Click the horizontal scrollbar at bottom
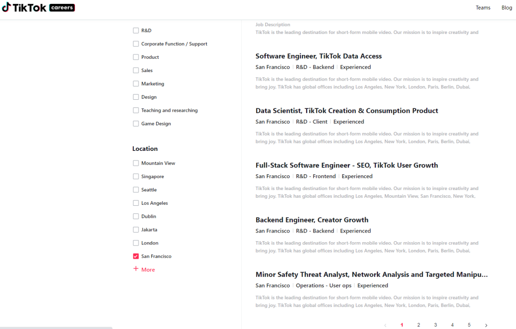This screenshot has width=516, height=329. tap(56, 328)
